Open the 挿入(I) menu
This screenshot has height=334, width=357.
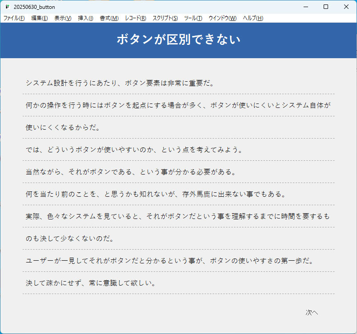click(85, 18)
